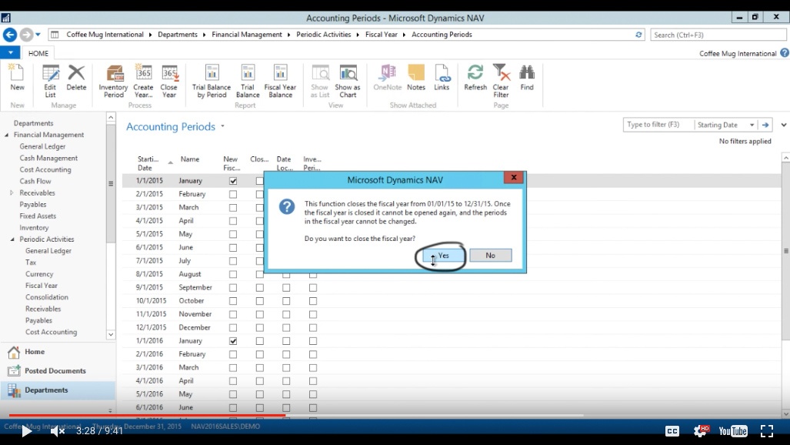The width and height of the screenshot is (790, 445).
Task: Click the Type to filter field
Action: tap(658, 125)
